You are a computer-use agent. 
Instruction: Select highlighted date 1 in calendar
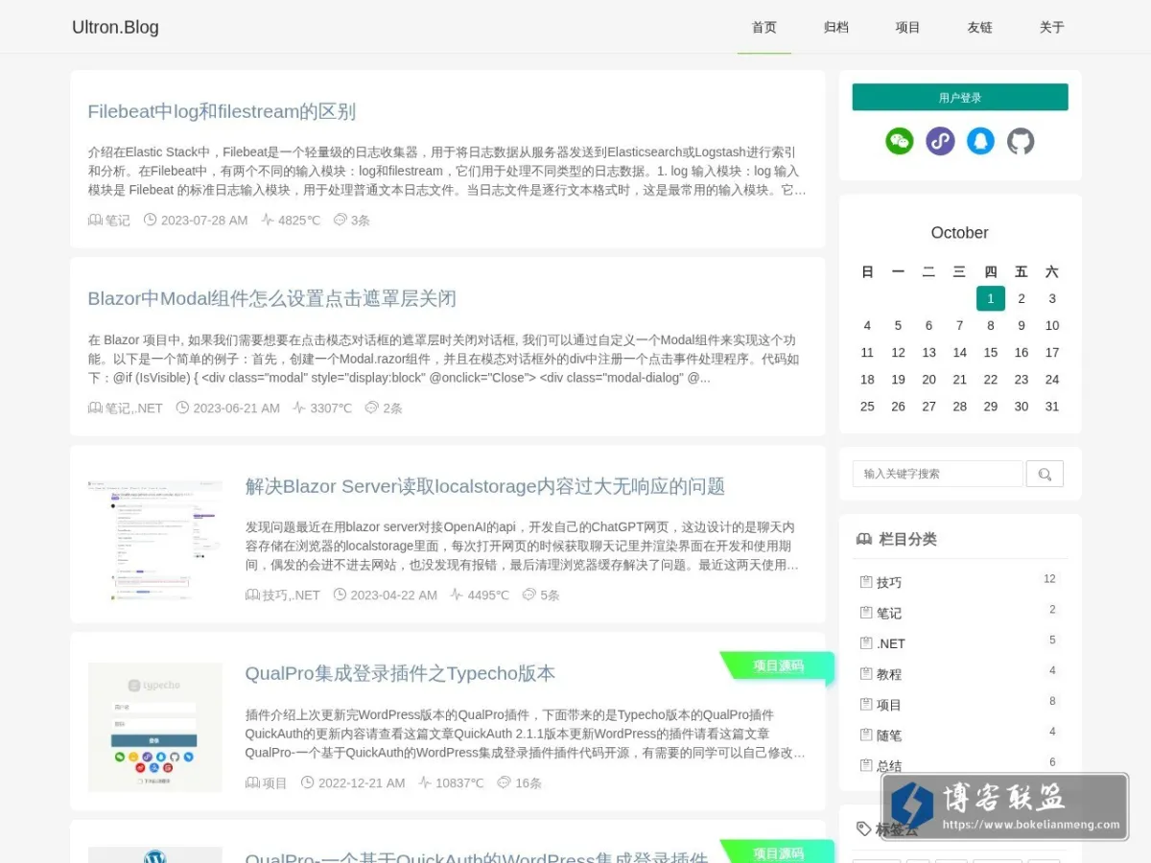991,298
